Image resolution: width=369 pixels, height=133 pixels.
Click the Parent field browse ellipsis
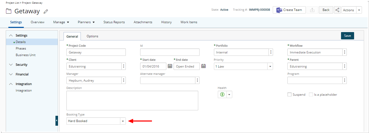coord(345,66)
